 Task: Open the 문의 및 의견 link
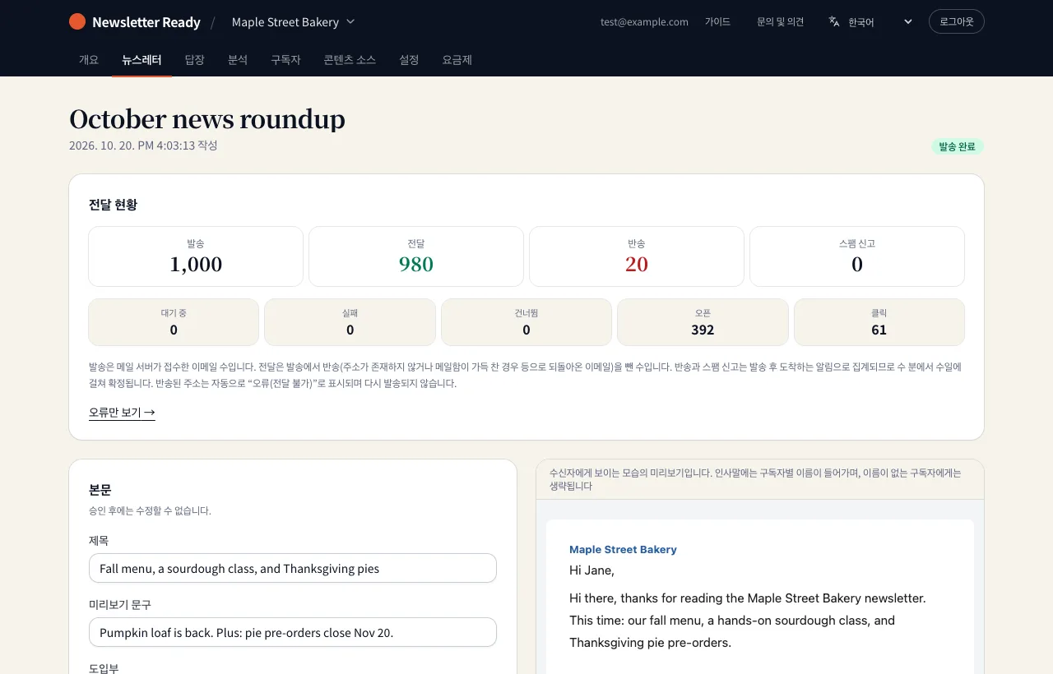(780, 22)
